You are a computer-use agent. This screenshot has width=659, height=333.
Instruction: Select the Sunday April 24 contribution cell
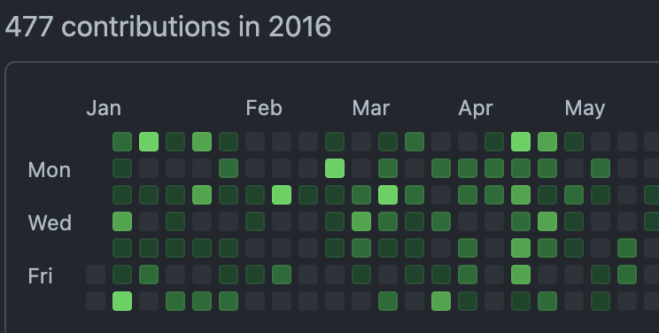(x=547, y=142)
